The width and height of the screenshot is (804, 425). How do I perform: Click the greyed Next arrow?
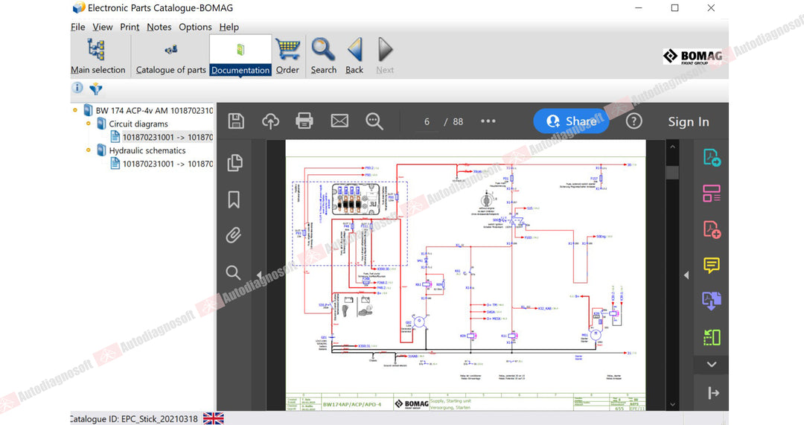(385, 57)
